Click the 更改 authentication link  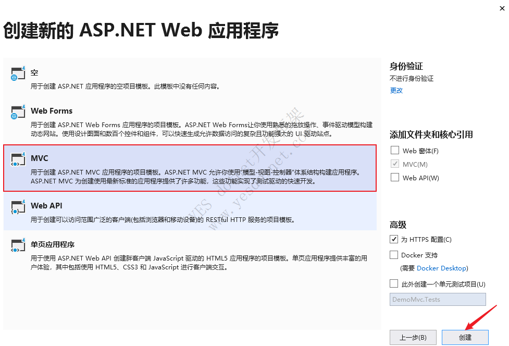coord(396,91)
